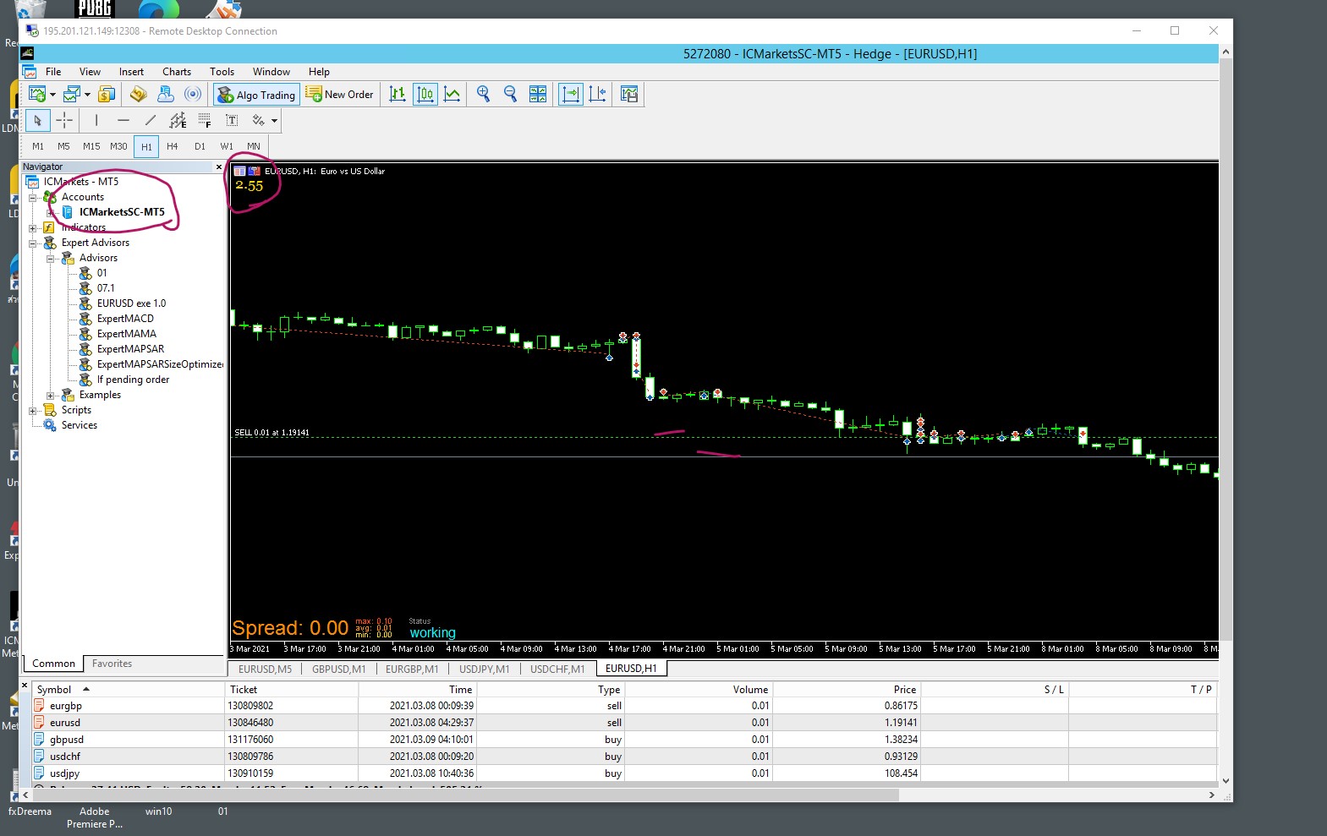Open the objects tool dropdown arrow
The height and width of the screenshot is (836, 1327).
click(274, 121)
